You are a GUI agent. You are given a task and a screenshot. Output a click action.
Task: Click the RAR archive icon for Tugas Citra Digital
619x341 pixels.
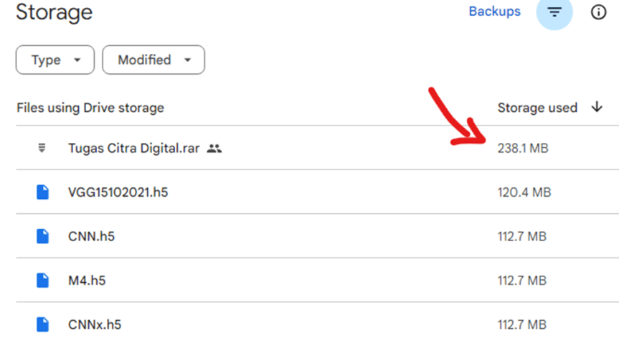tap(42, 148)
